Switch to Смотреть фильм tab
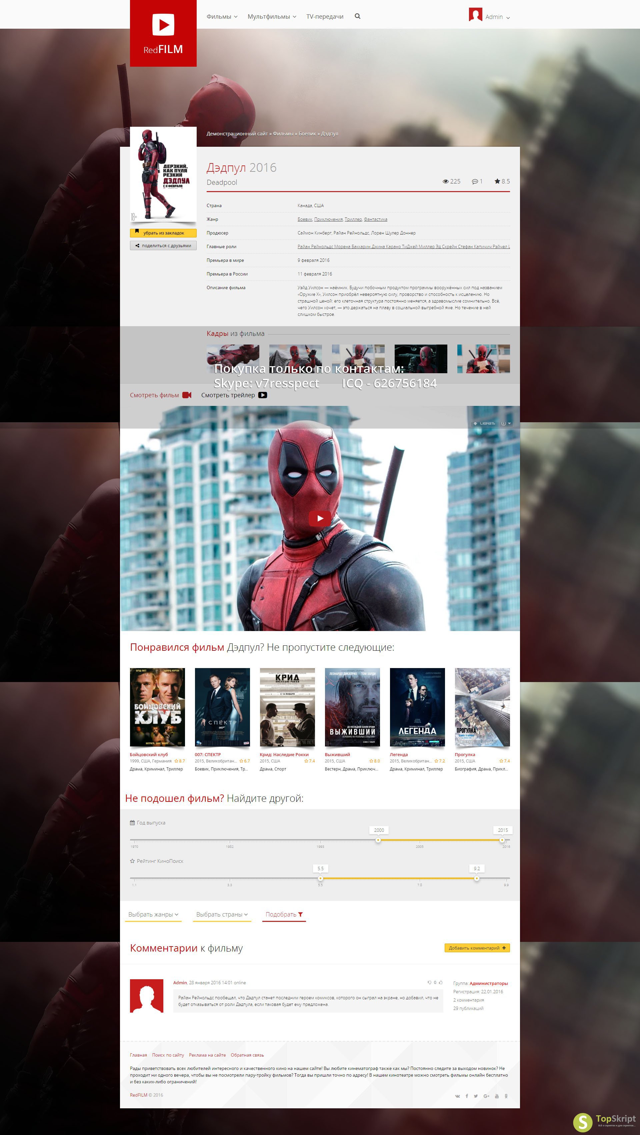This screenshot has width=640, height=1135. [160, 395]
